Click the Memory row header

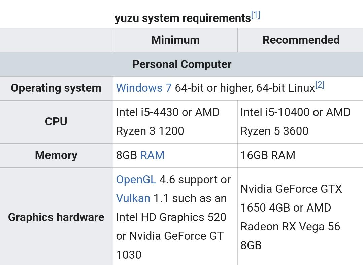pyautogui.click(x=56, y=155)
